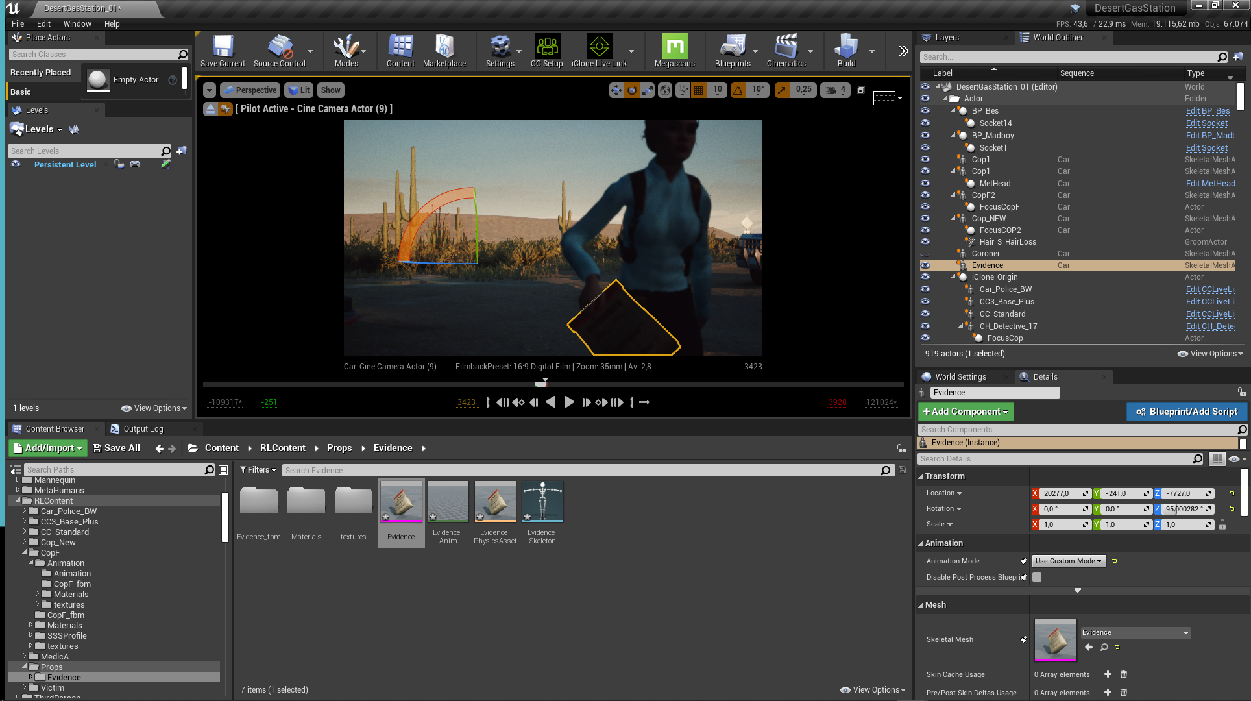Screen dimensions: 1251x701
Task: Open Levels dropdown menu
Action: (x=43, y=129)
